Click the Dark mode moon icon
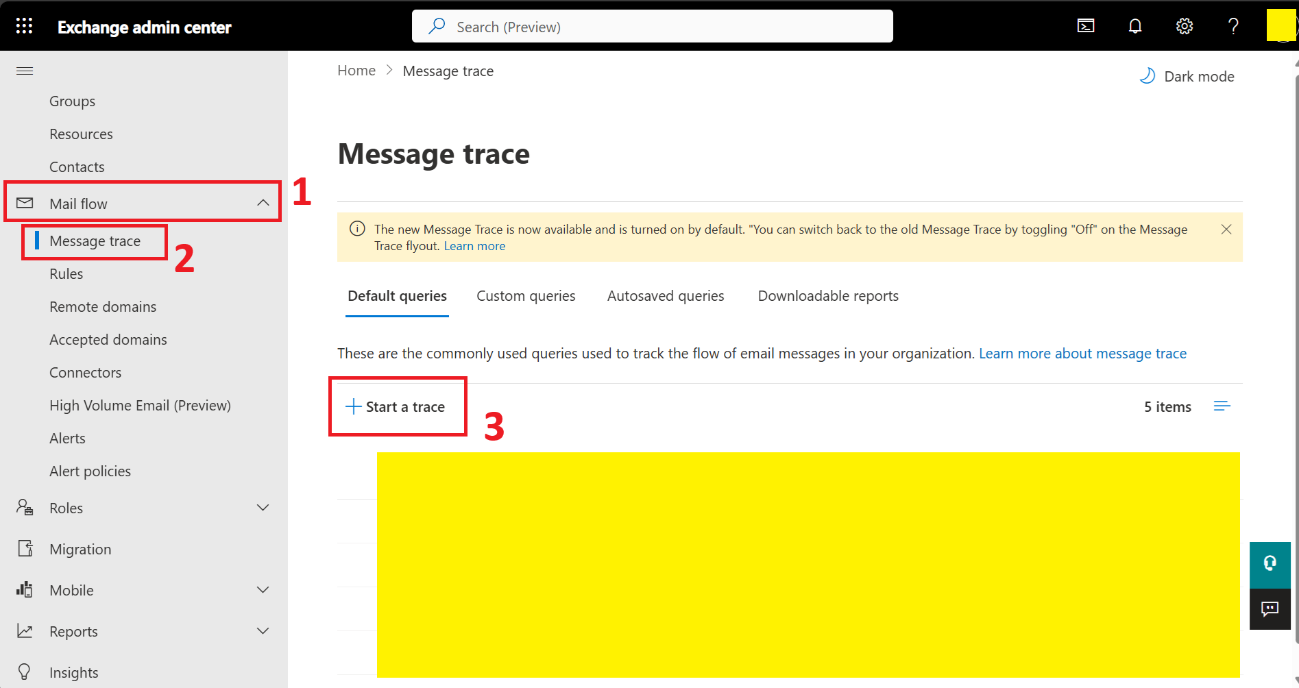The image size is (1299, 688). [1148, 76]
